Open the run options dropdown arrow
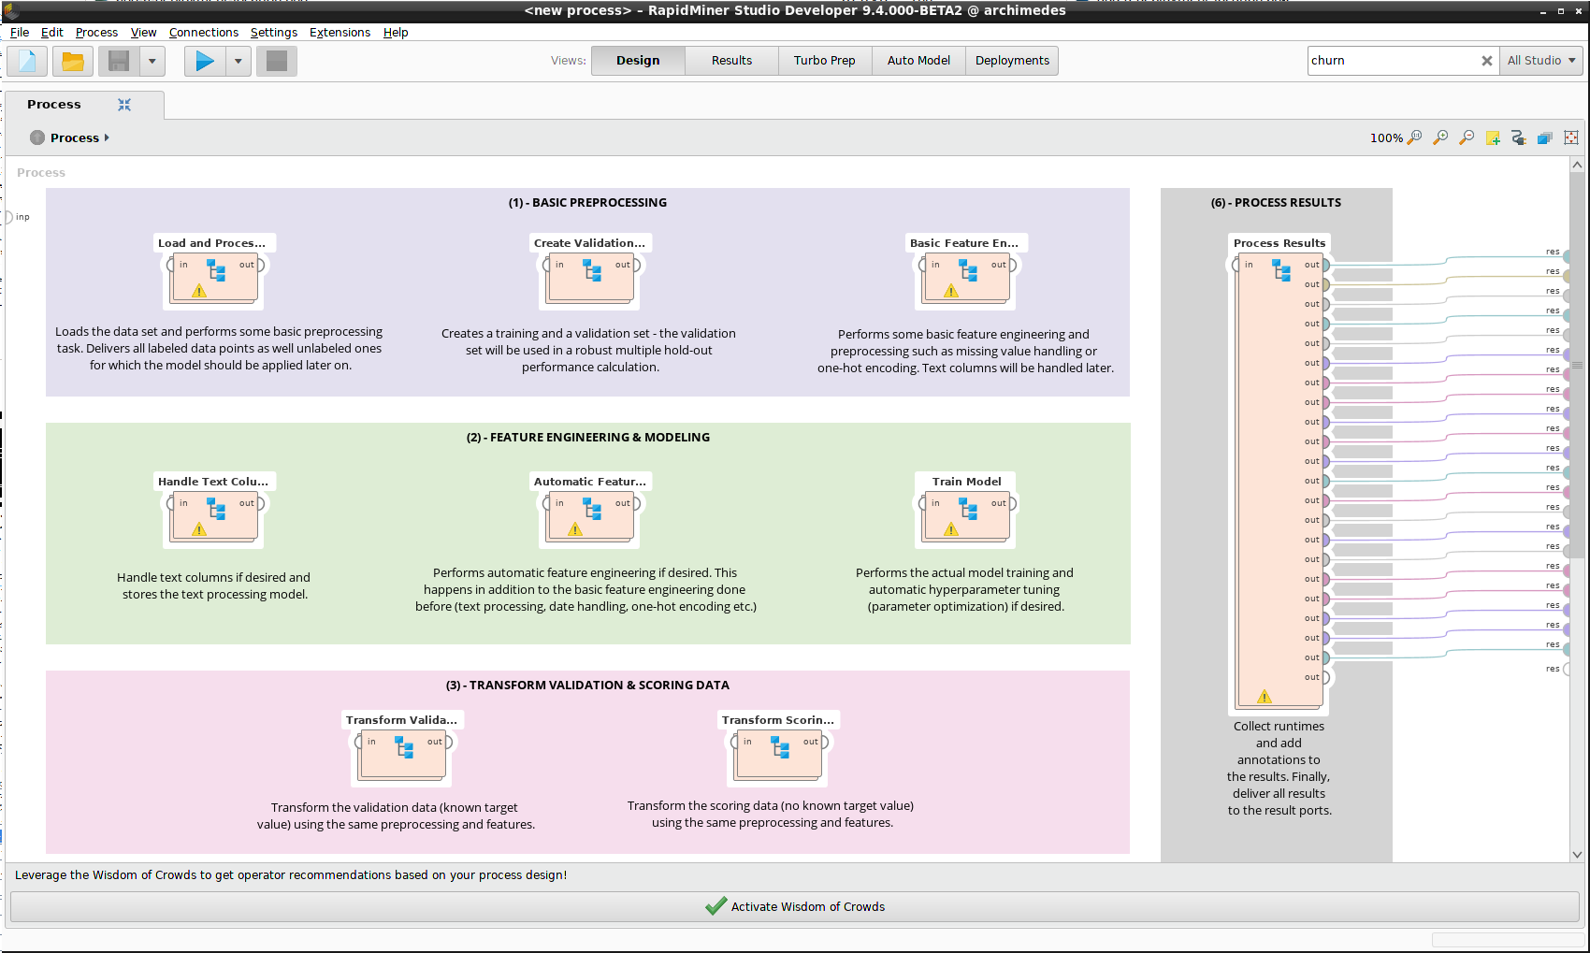Viewport: 1590px width, 953px height. click(238, 61)
